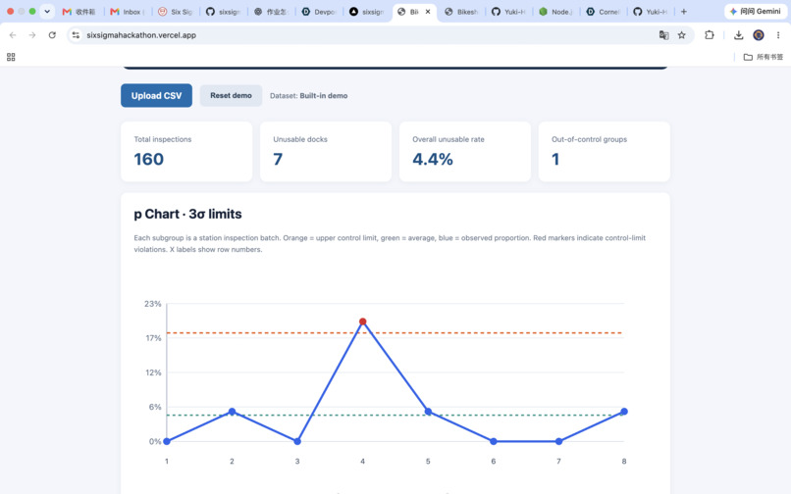Click the blue data point at subgroup 7
Screen dimensions: 791x494
pos(559,441)
